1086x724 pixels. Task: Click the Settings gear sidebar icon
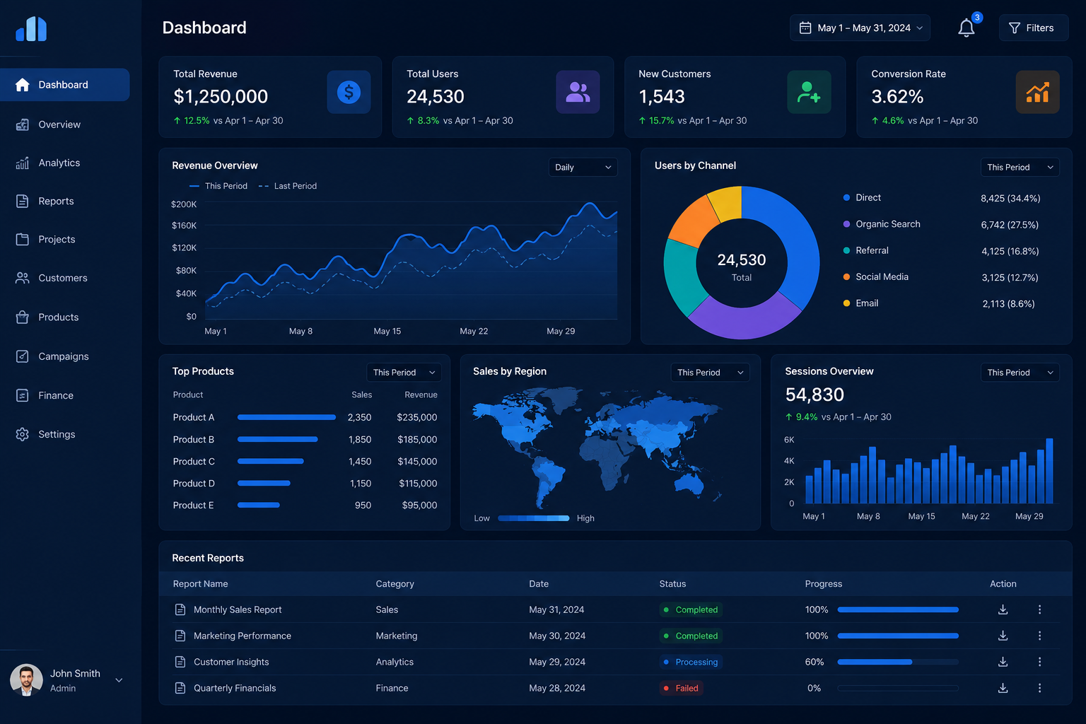point(23,434)
